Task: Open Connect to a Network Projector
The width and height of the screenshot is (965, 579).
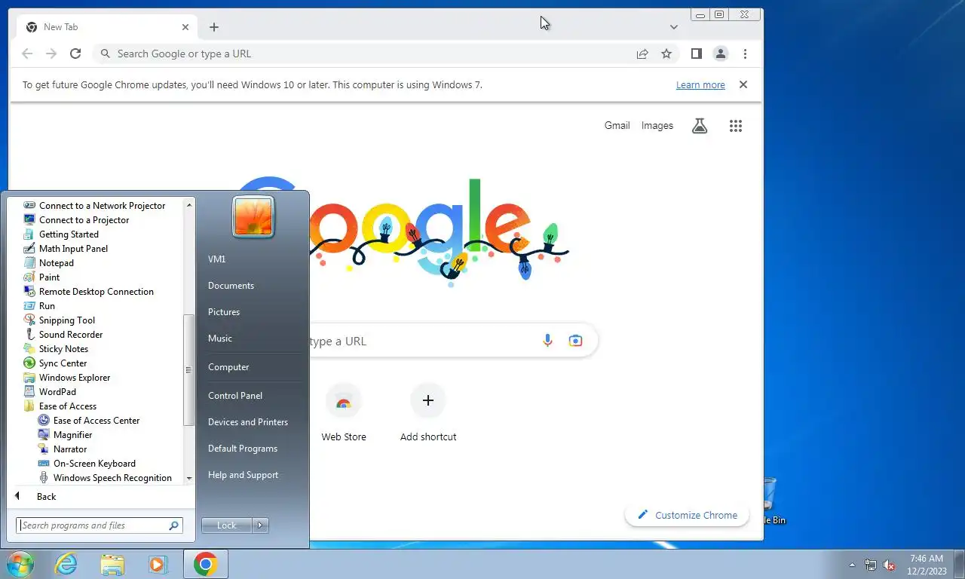Action: pyautogui.click(x=102, y=206)
